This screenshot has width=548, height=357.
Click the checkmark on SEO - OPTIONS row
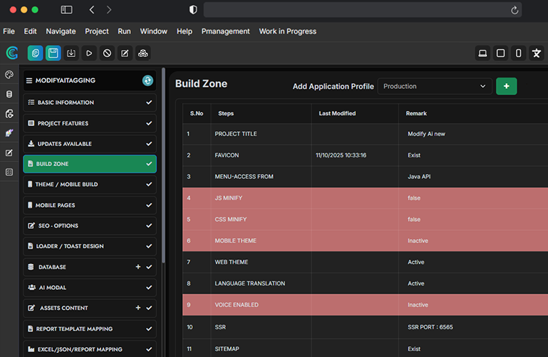pyautogui.click(x=149, y=225)
